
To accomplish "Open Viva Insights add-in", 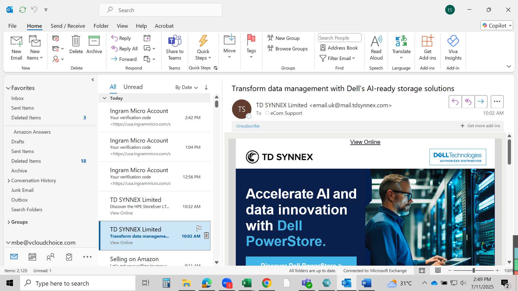I will click(453, 48).
